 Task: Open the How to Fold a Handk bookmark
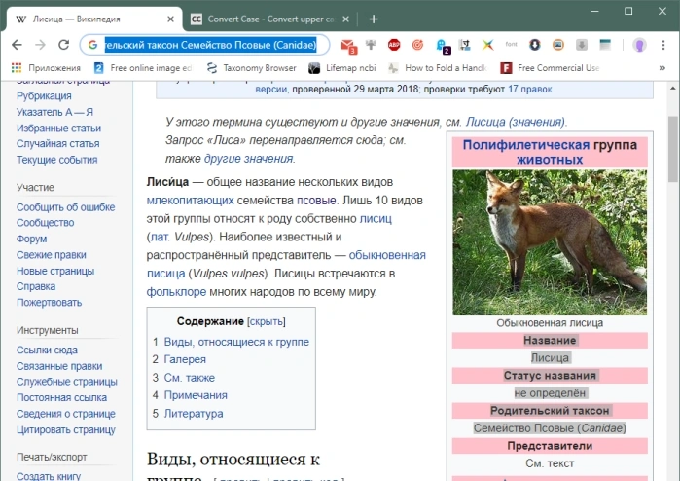pyautogui.click(x=438, y=68)
